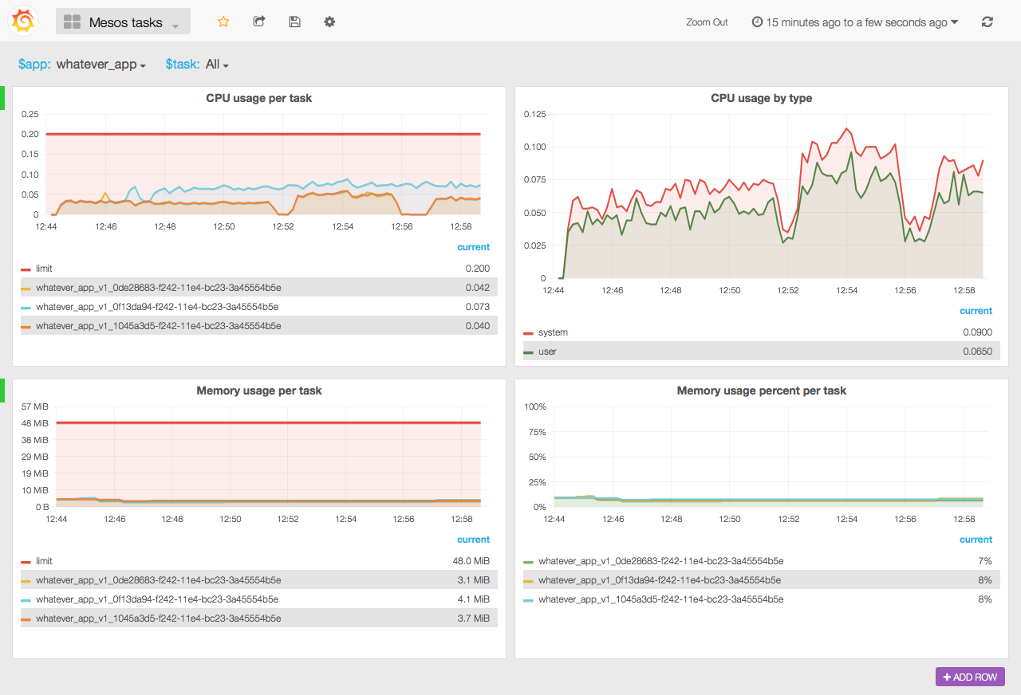The width and height of the screenshot is (1021, 695).
Task: Refresh the dashboard
Action: point(987,22)
